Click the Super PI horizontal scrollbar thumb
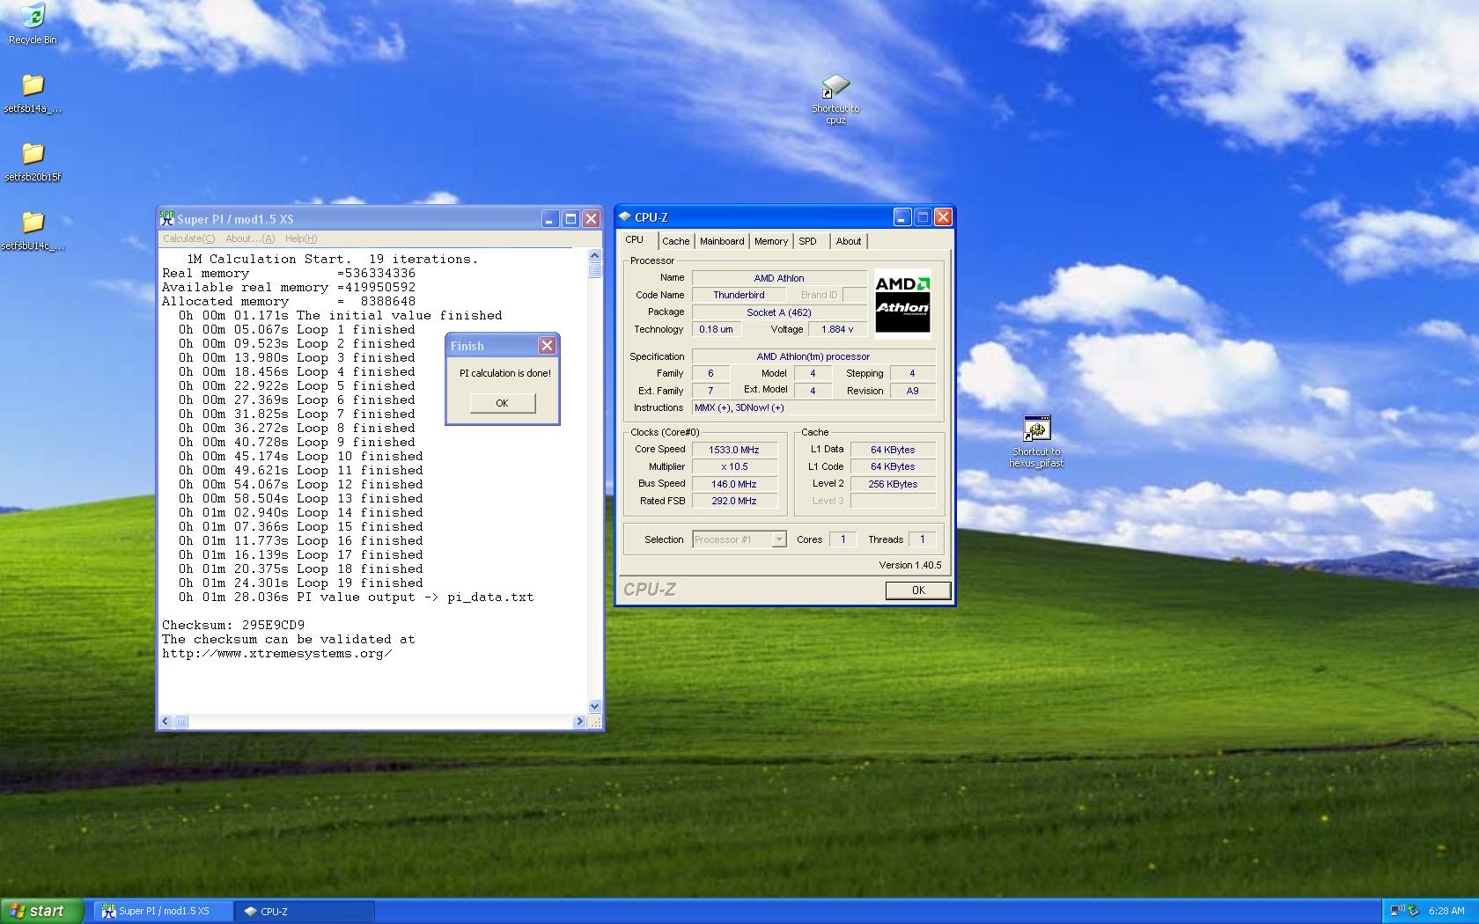 point(180,722)
